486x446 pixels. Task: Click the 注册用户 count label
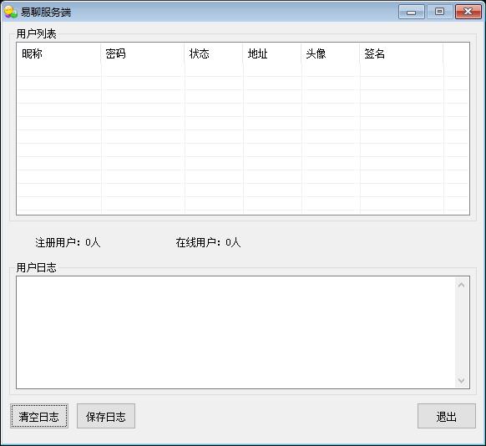68,242
